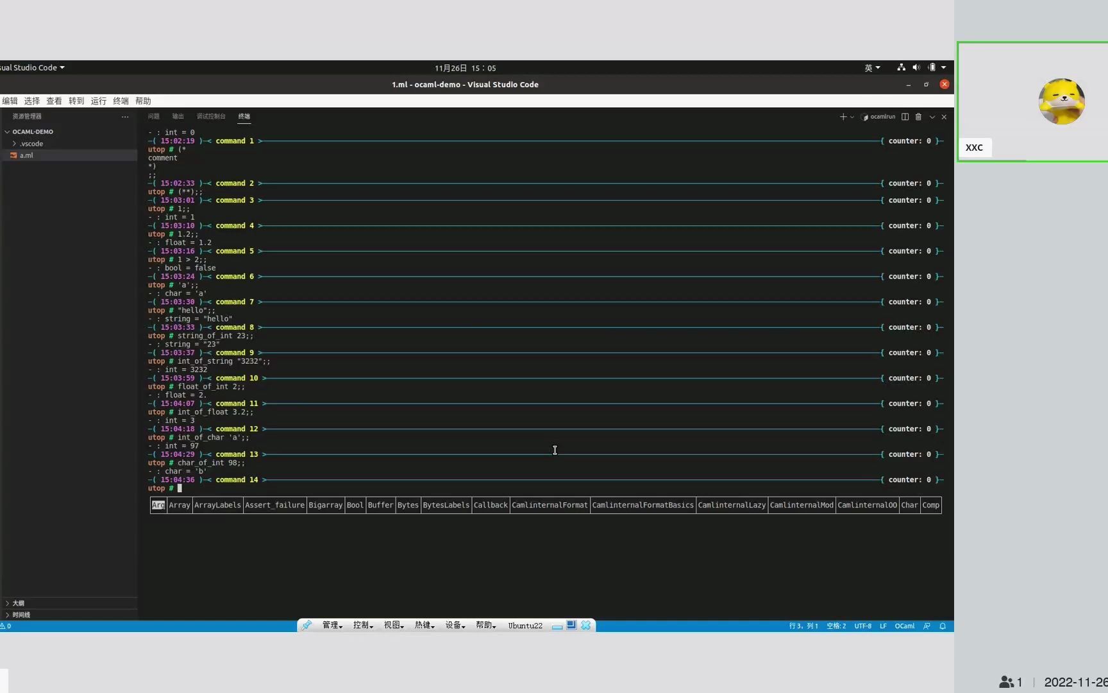Open the 问题 (Problems) panel tab
This screenshot has height=693, width=1108.
[153, 116]
